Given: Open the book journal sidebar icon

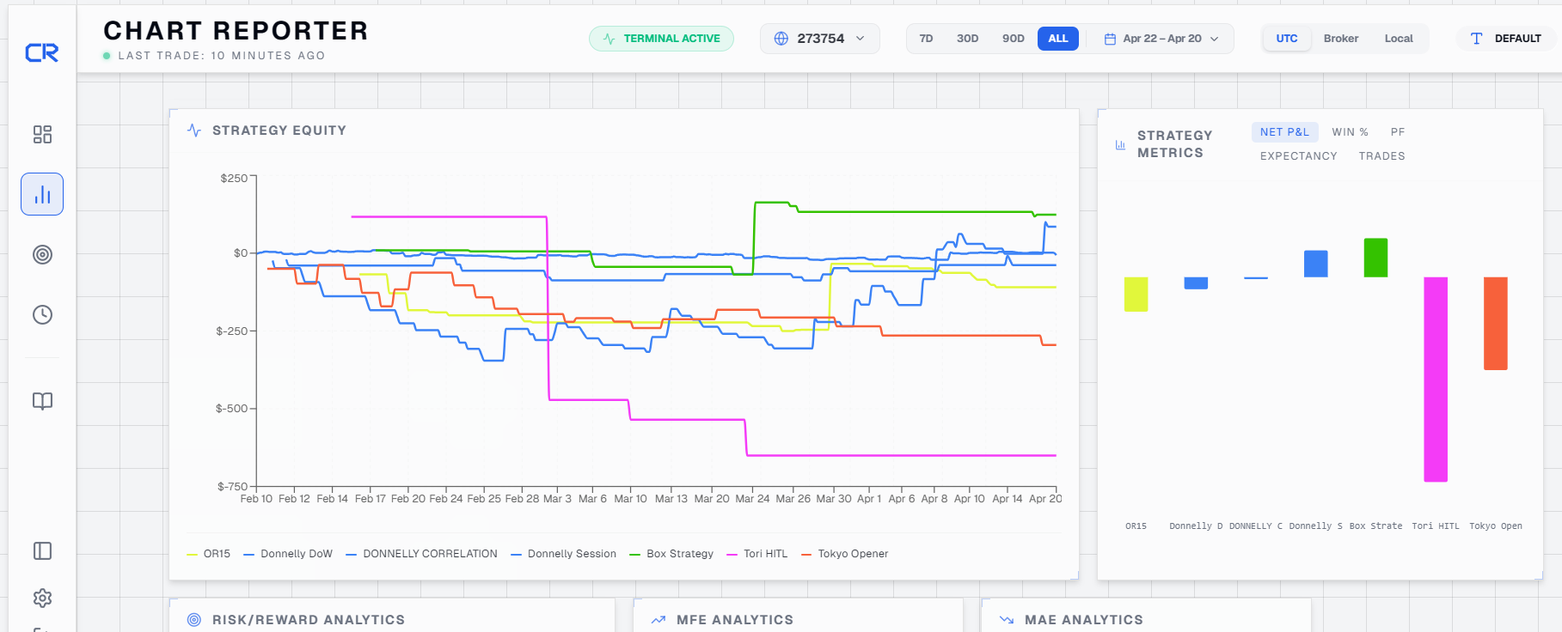Looking at the screenshot, I should pos(42,401).
